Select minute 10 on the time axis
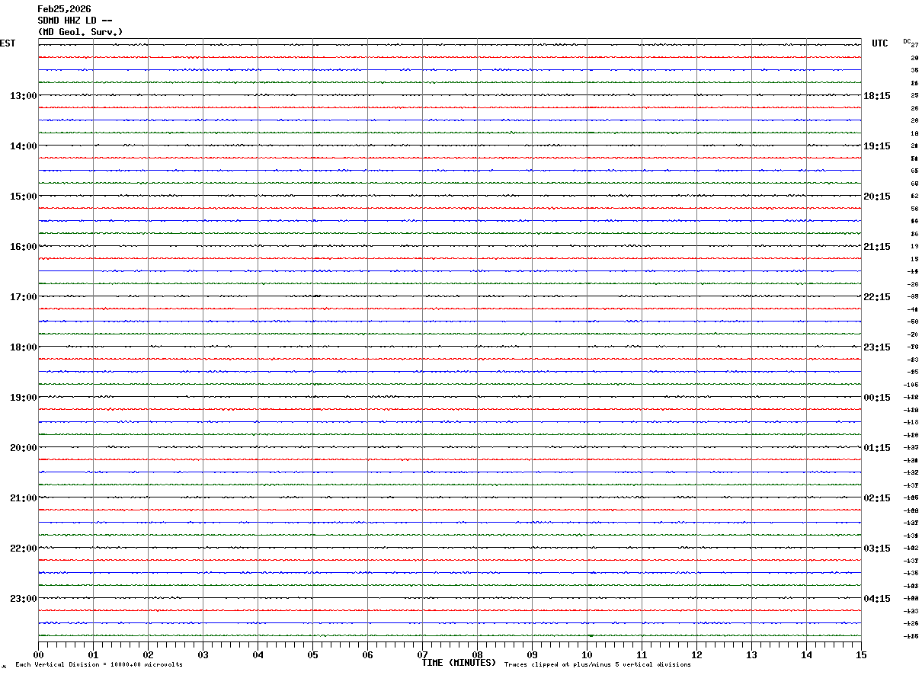The width and height of the screenshot is (922, 675). [x=587, y=654]
